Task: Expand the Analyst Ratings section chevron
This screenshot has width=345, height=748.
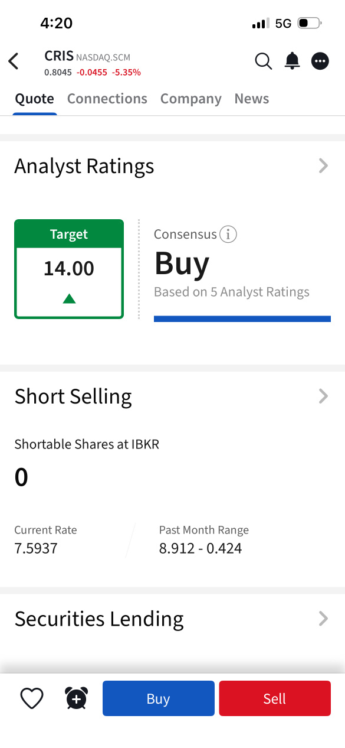Action: point(323,166)
